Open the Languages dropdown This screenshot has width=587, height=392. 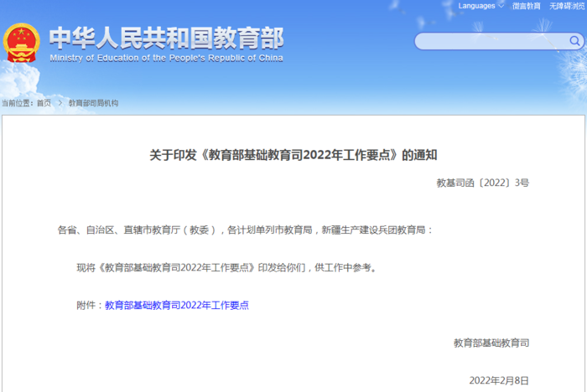[481, 6]
